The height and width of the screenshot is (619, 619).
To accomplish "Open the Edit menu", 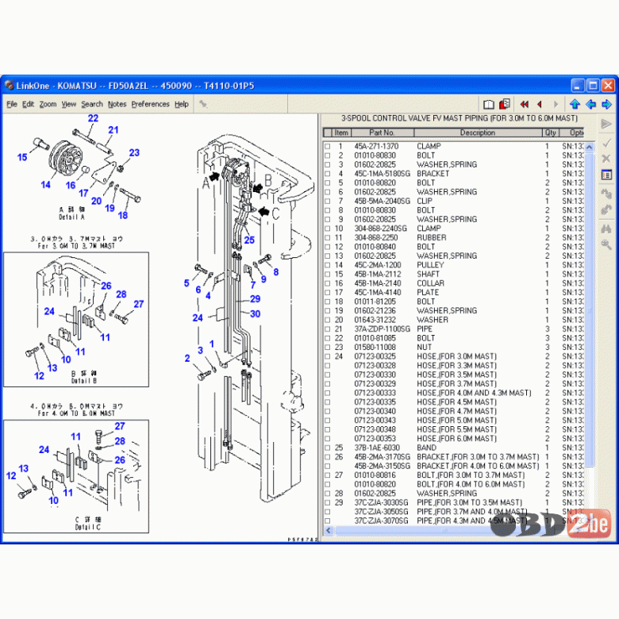I will tap(28, 104).
